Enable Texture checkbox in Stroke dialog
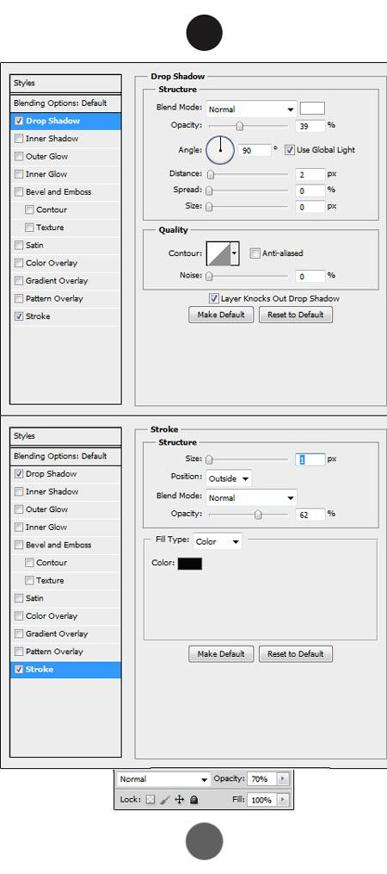This screenshot has height=874, width=387. point(29,581)
